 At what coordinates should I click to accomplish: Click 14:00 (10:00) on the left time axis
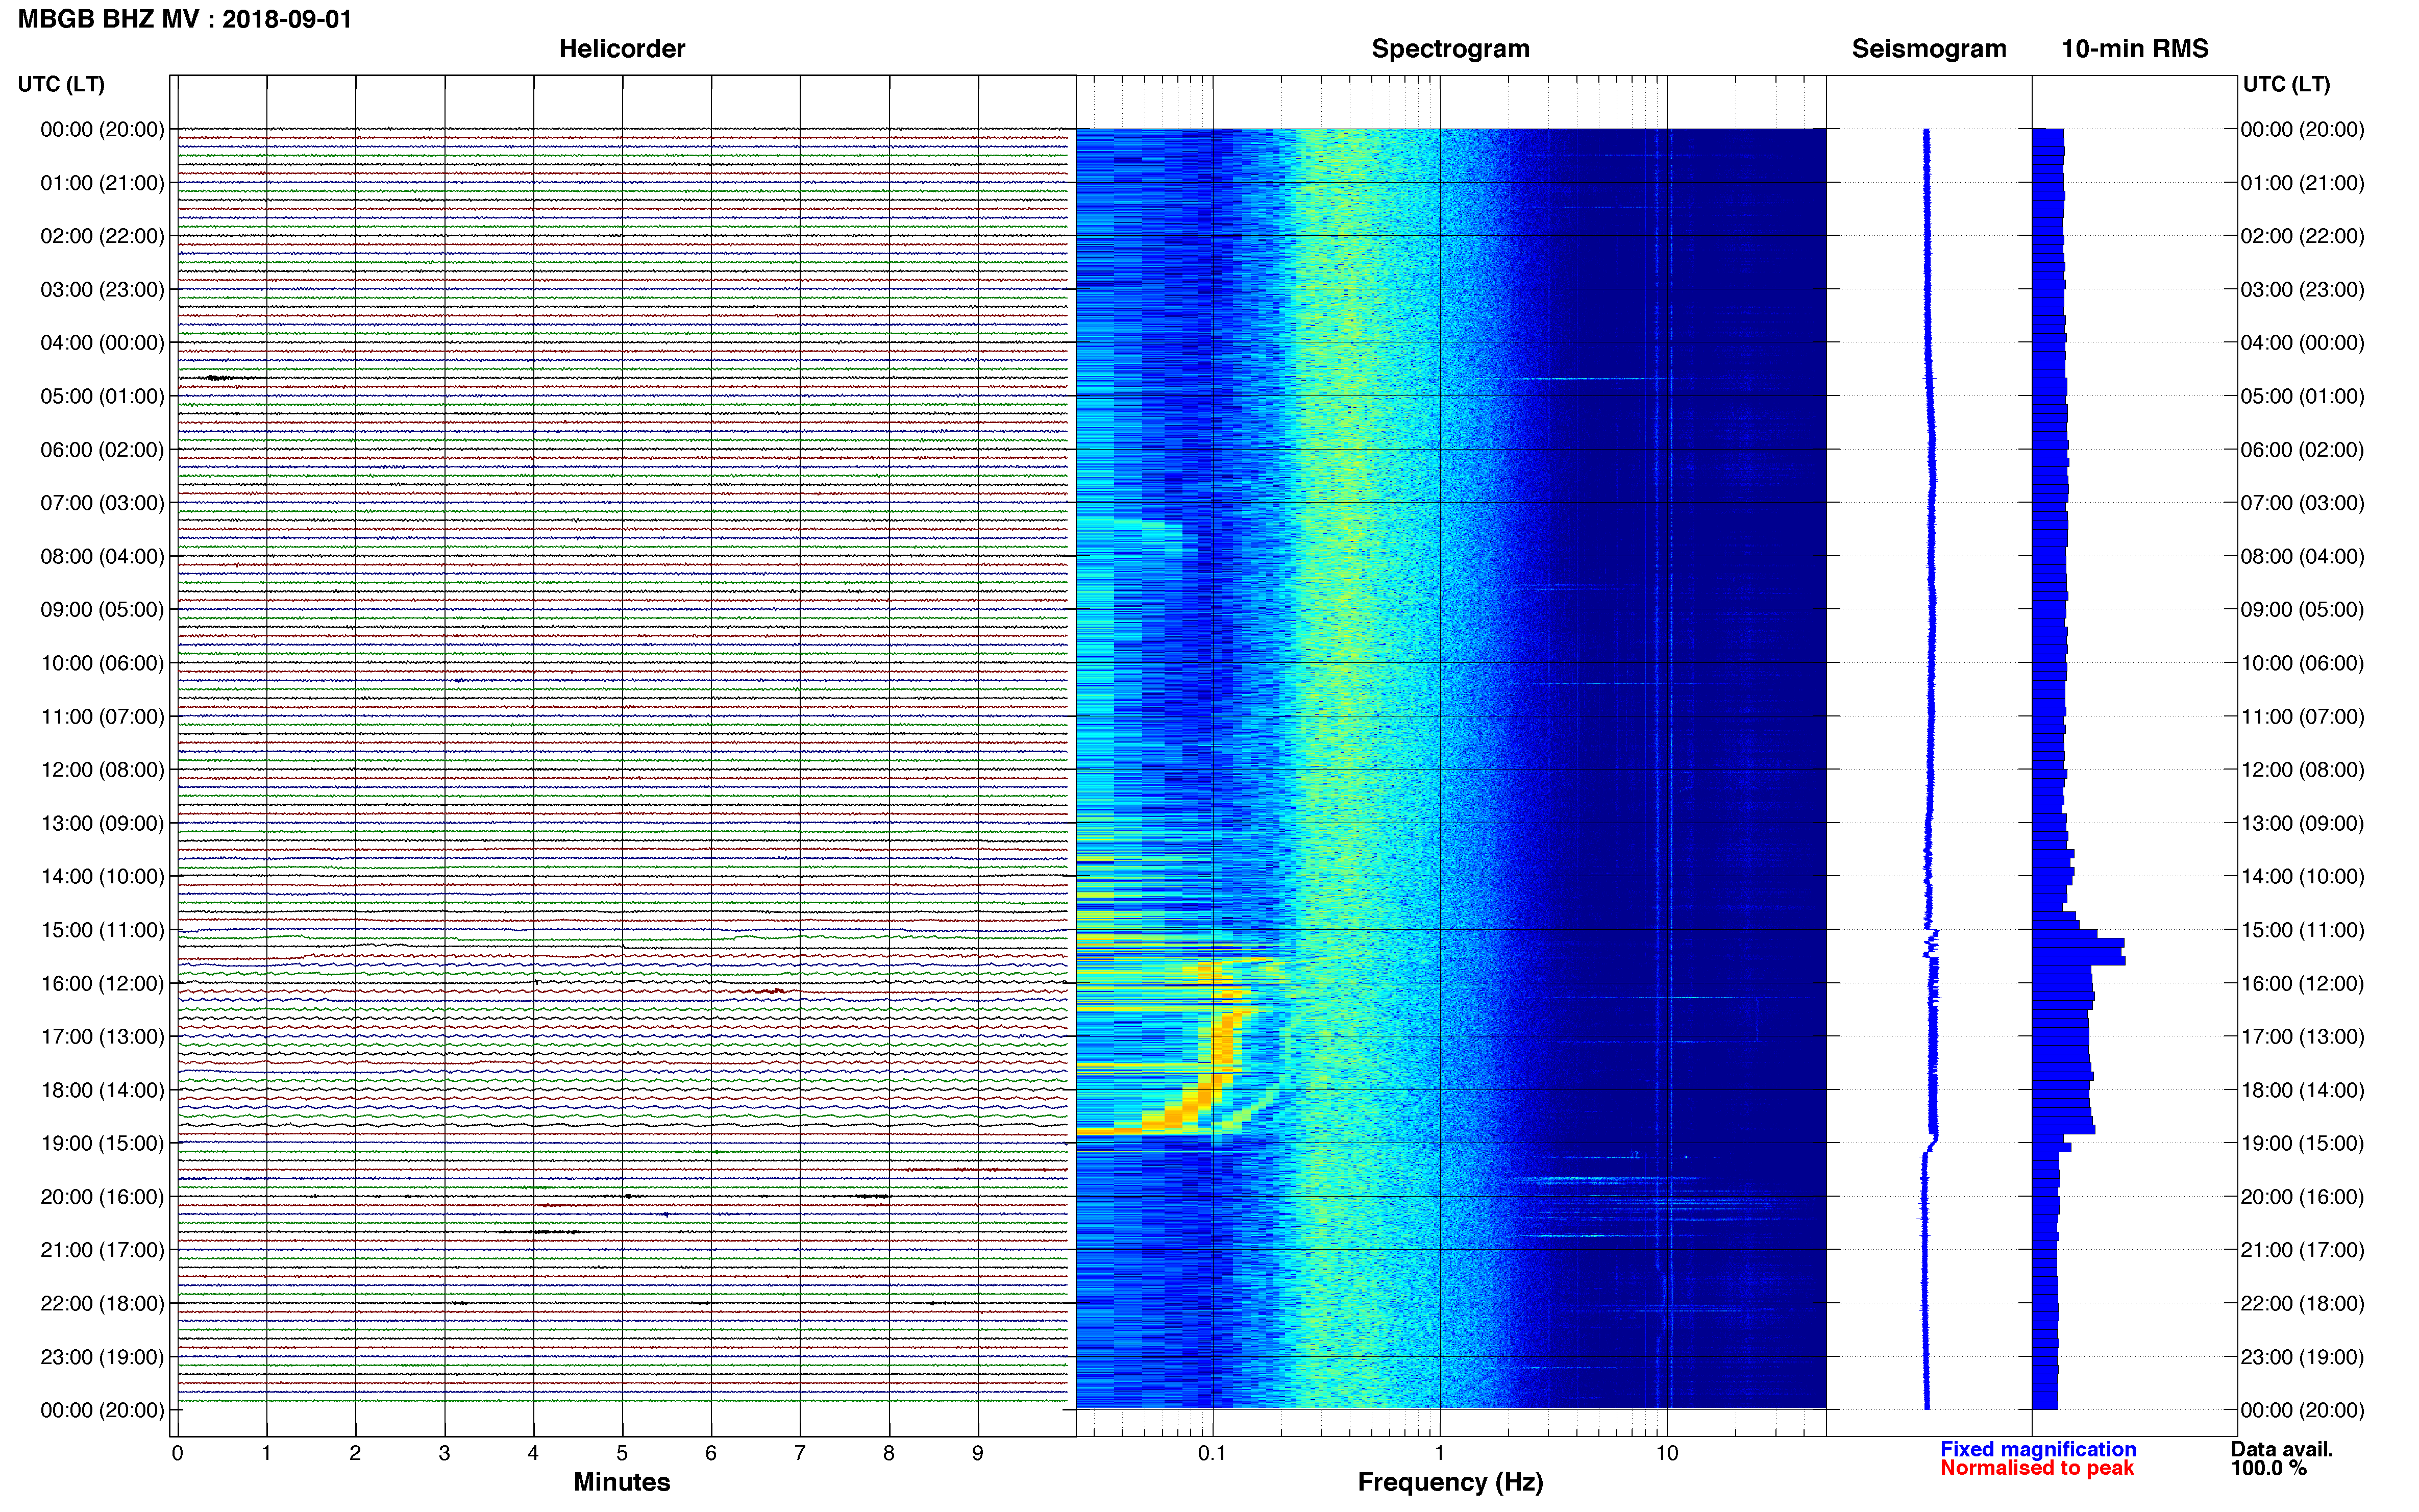(x=102, y=876)
